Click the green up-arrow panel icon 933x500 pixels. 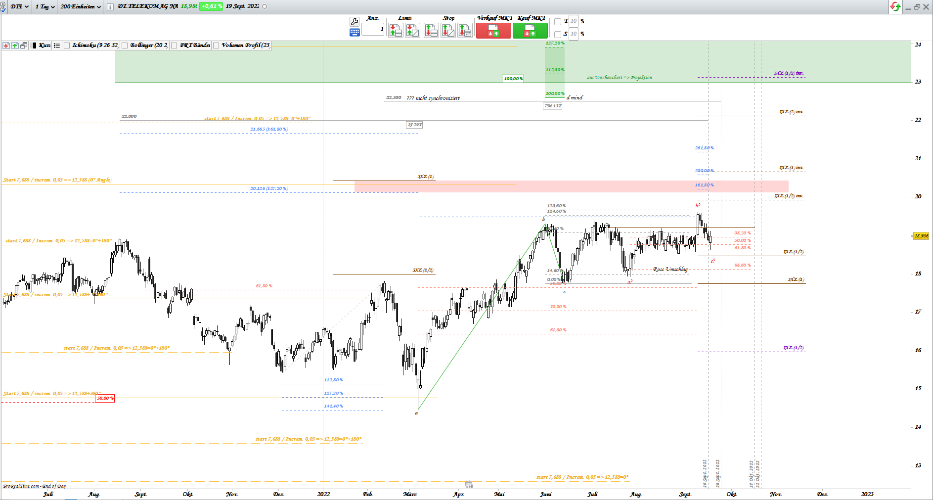tap(15, 45)
